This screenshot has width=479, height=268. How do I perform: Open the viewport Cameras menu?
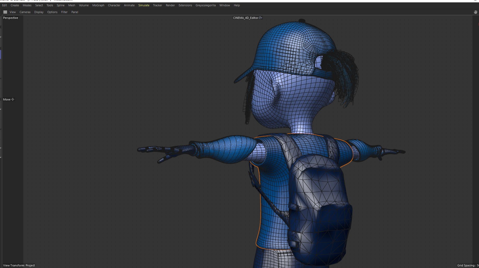[x=25, y=12]
